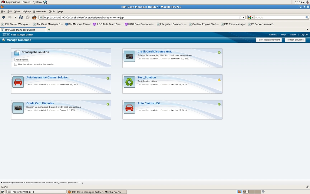Image resolution: width=310 pixels, height=194 pixels.
Task: Open the View menu
Action: [x=17, y=12]
